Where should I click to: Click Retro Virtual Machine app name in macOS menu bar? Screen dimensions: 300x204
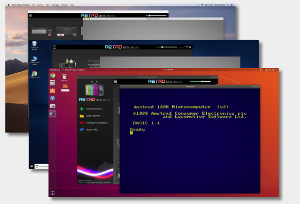coord(21,5)
